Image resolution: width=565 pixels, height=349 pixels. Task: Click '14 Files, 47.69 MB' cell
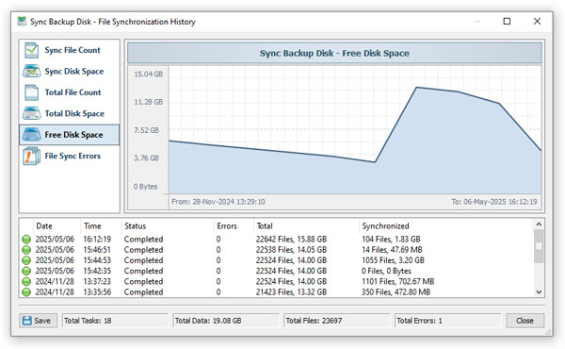tap(392, 250)
